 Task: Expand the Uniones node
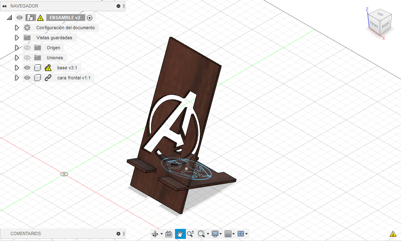[17, 58]
